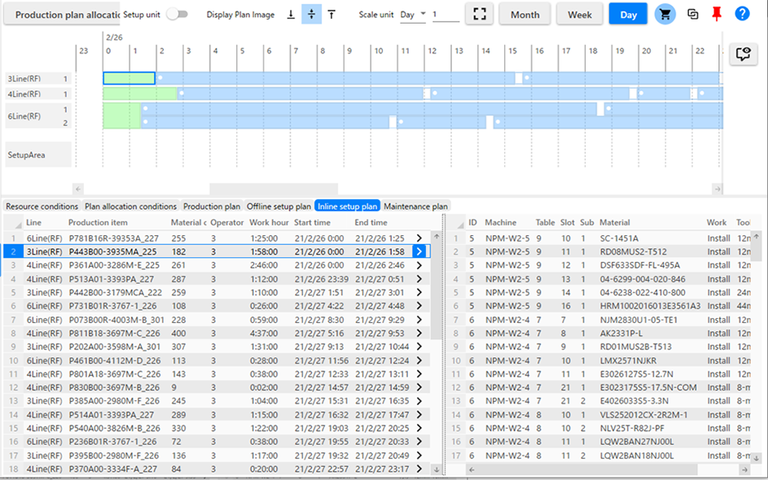This screenshot has height=480, width=768.
Task: Select the 3Line(RF) resource label
Action: (37, 78)
